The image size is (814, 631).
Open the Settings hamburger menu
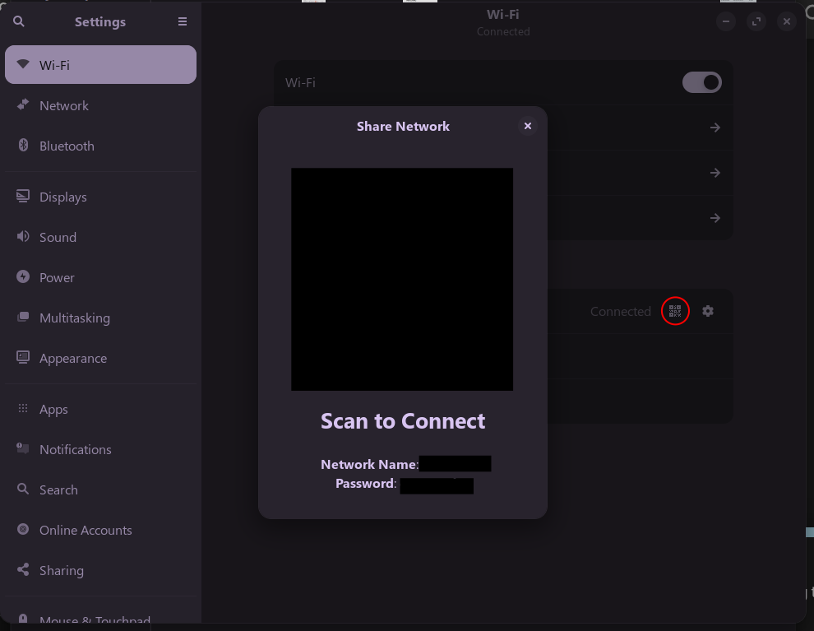(x=183, y=22)
